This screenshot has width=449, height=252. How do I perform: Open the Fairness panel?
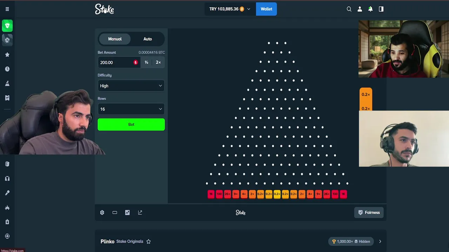[369, 212]
